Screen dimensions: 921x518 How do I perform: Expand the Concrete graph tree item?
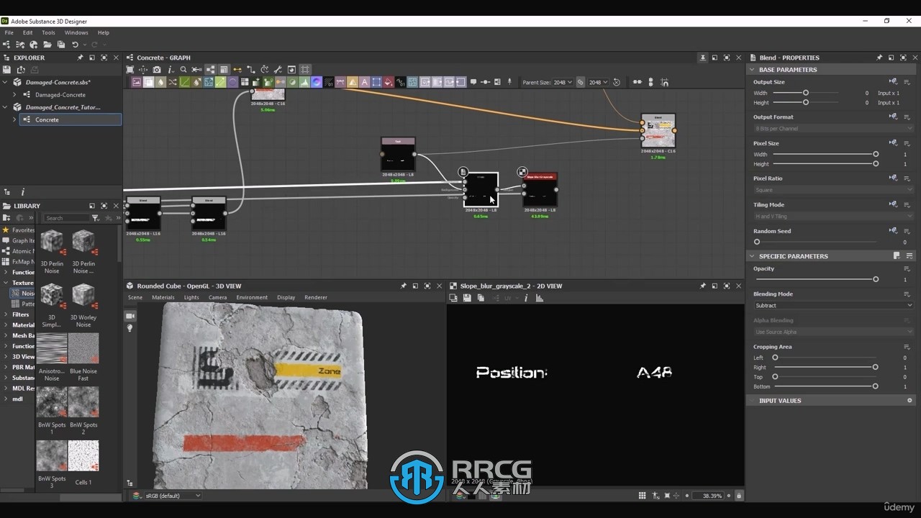click(14, 119)
